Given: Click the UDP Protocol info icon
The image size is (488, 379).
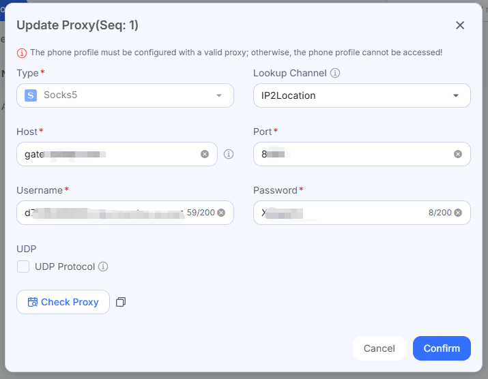Looking at the screenshot, I should pyautogui.click(x=103, y=267).
